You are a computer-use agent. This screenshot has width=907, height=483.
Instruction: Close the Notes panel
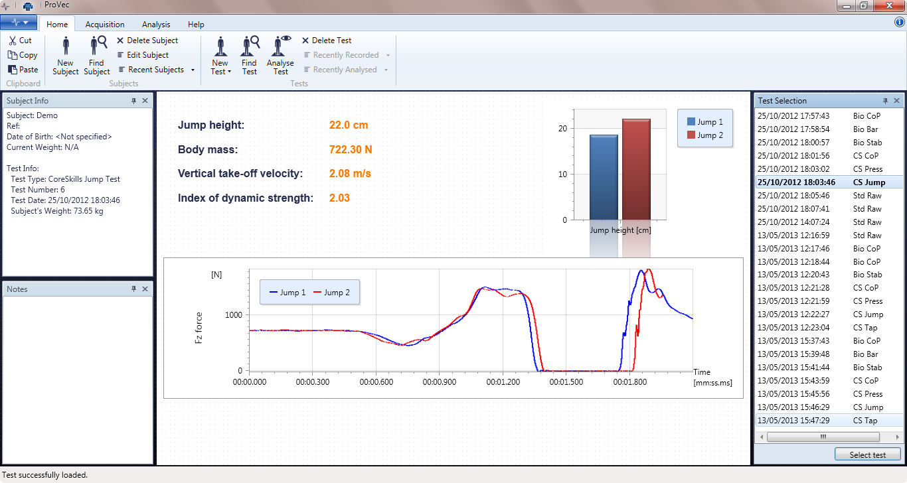pyautogui.click(x=145, y=289)
